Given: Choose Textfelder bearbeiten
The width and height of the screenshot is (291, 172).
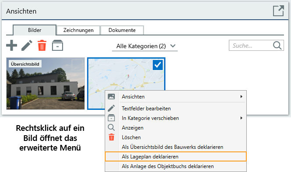Looking at the screenshot, I should [176, 108].
